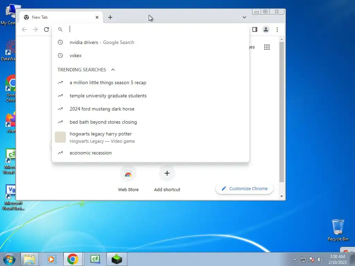Select the Microsoft Visual C# desktop icon
This screenshot has height=266, width=355.
pos(9,161)
